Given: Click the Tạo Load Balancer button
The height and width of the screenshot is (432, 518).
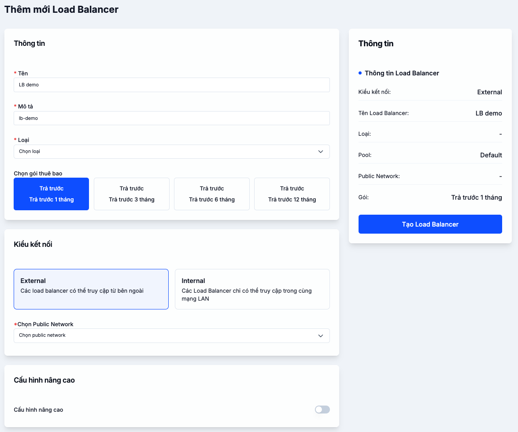Looking at the screenshot, I should (x=430, y=224).
